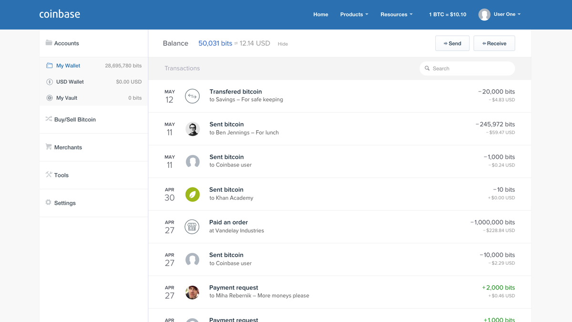Click the User One profile avatar
Viewport: 572px width, 322px height.
tap(484, 15)
